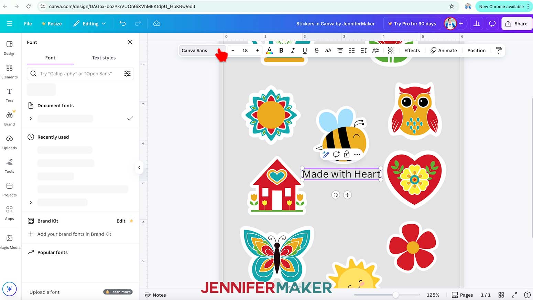Click the Share button
The height and width of the screenshot is (300, 533).
[516, 23]
